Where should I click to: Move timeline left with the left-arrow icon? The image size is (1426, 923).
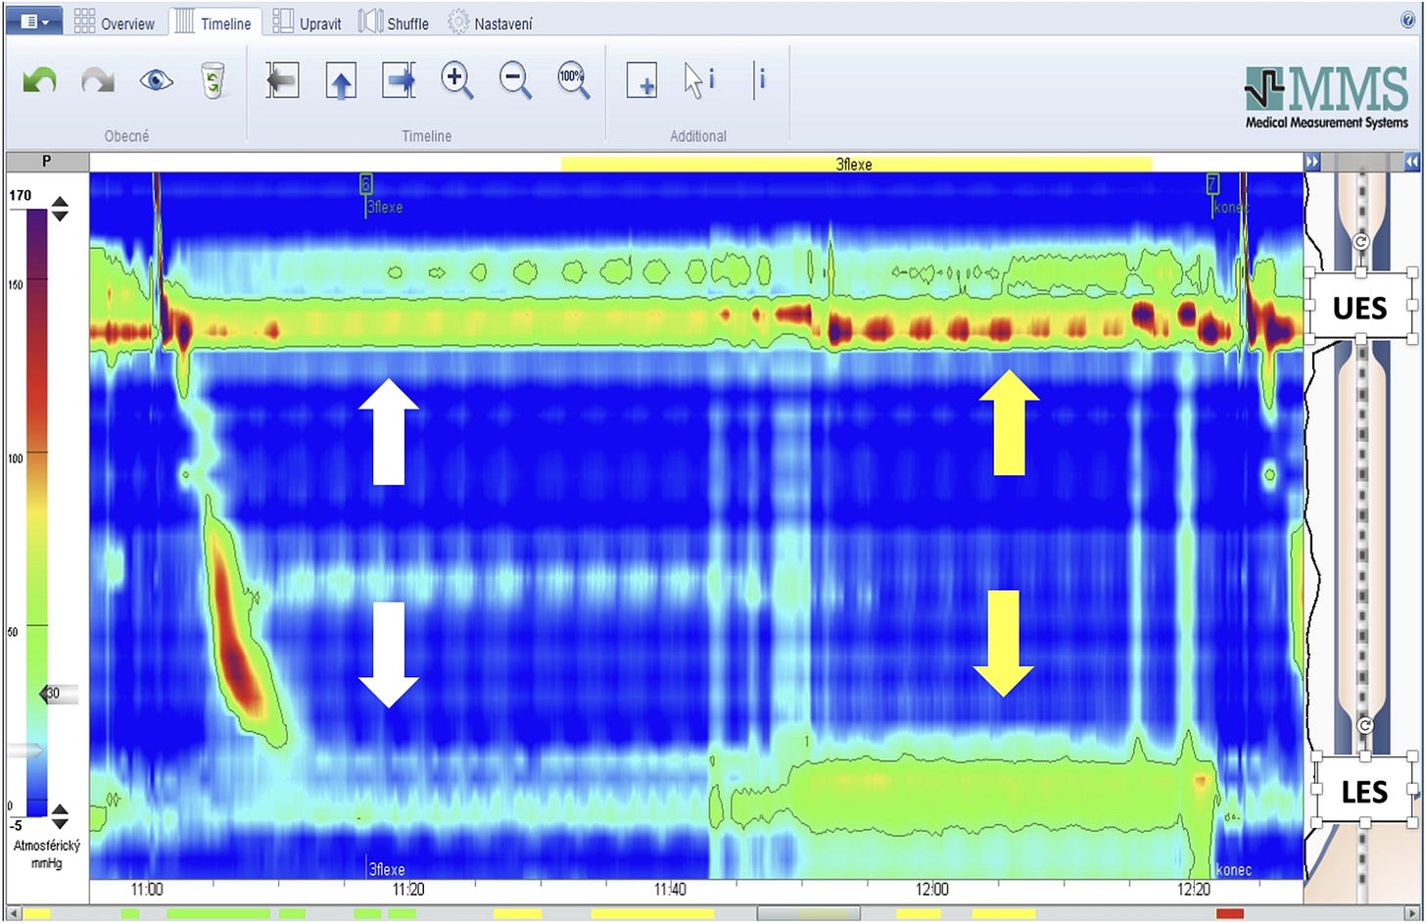point(282,80)
